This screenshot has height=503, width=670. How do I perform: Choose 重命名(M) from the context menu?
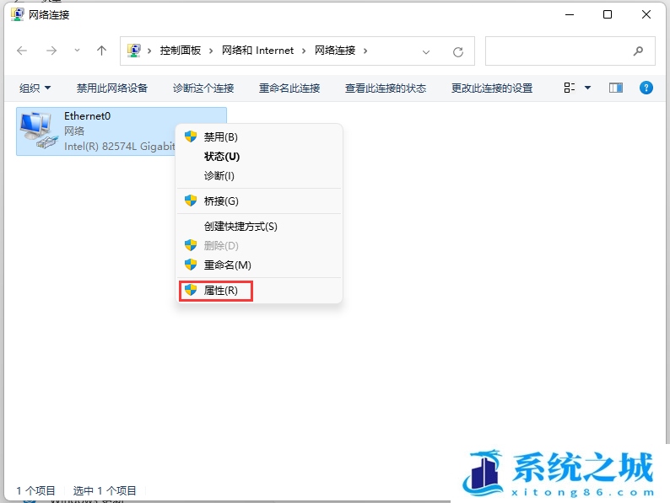(259, 265)
